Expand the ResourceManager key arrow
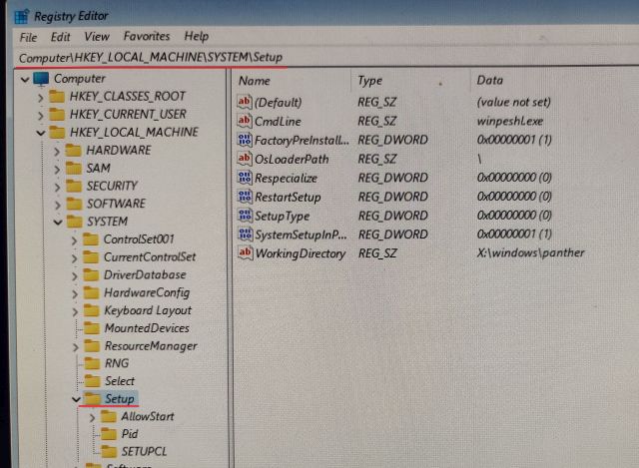Screen dimensions: 639x468 pyautogui.click(x=76, y=347)
